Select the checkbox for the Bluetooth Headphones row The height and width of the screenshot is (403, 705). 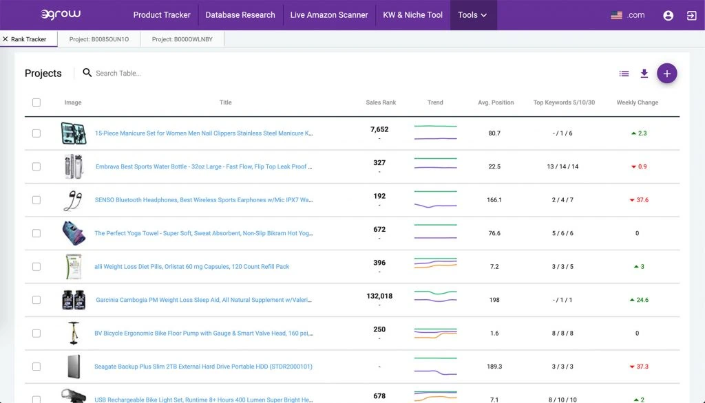click(36, 199)
